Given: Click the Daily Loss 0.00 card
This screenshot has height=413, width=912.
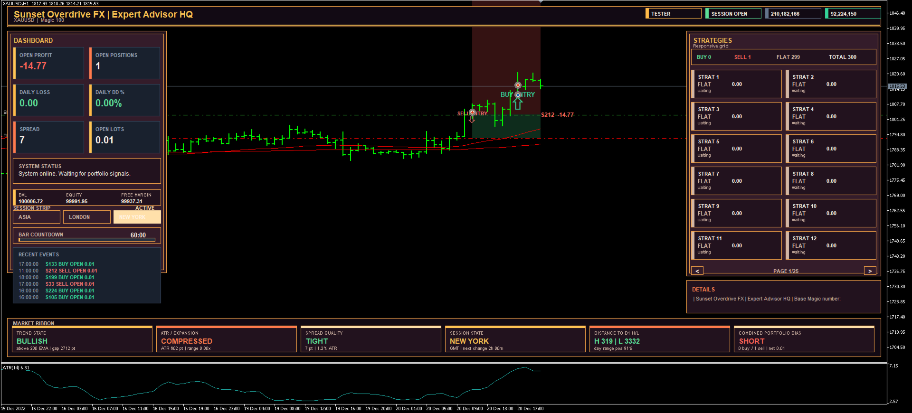Looking at the screenshot, I should pos(49,100).
